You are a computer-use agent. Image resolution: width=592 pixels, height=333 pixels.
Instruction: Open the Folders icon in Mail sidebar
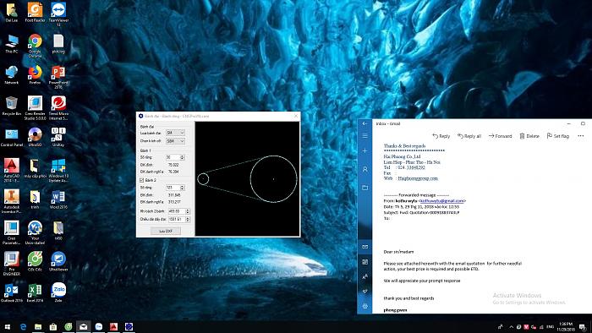[365, 188]
